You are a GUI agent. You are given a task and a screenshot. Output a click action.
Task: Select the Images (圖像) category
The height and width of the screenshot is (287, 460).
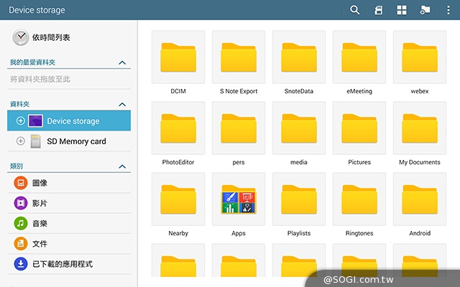tap(40, 184)
